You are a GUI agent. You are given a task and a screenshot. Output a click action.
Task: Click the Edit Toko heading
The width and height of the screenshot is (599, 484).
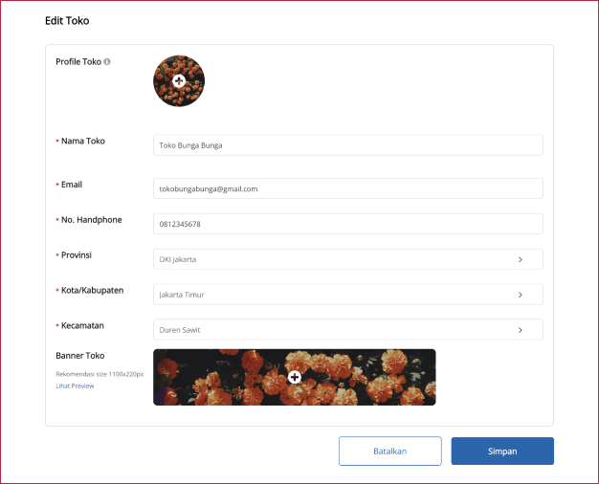67,21
